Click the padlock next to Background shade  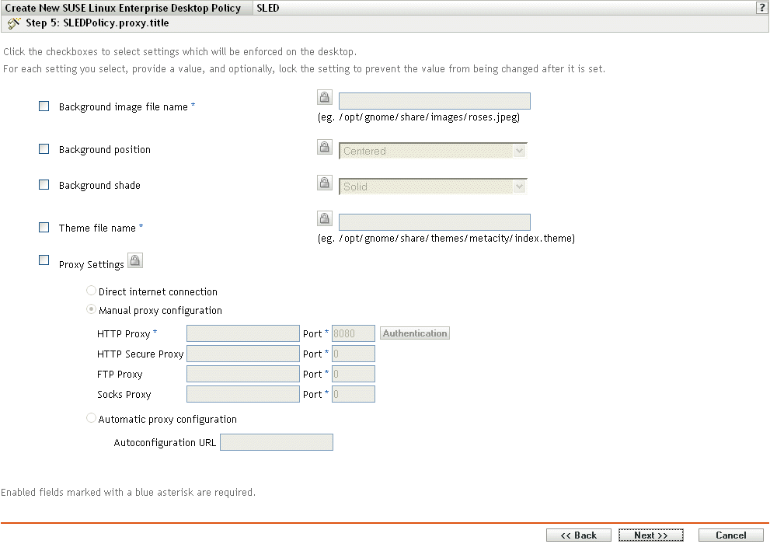coord(324,183)
